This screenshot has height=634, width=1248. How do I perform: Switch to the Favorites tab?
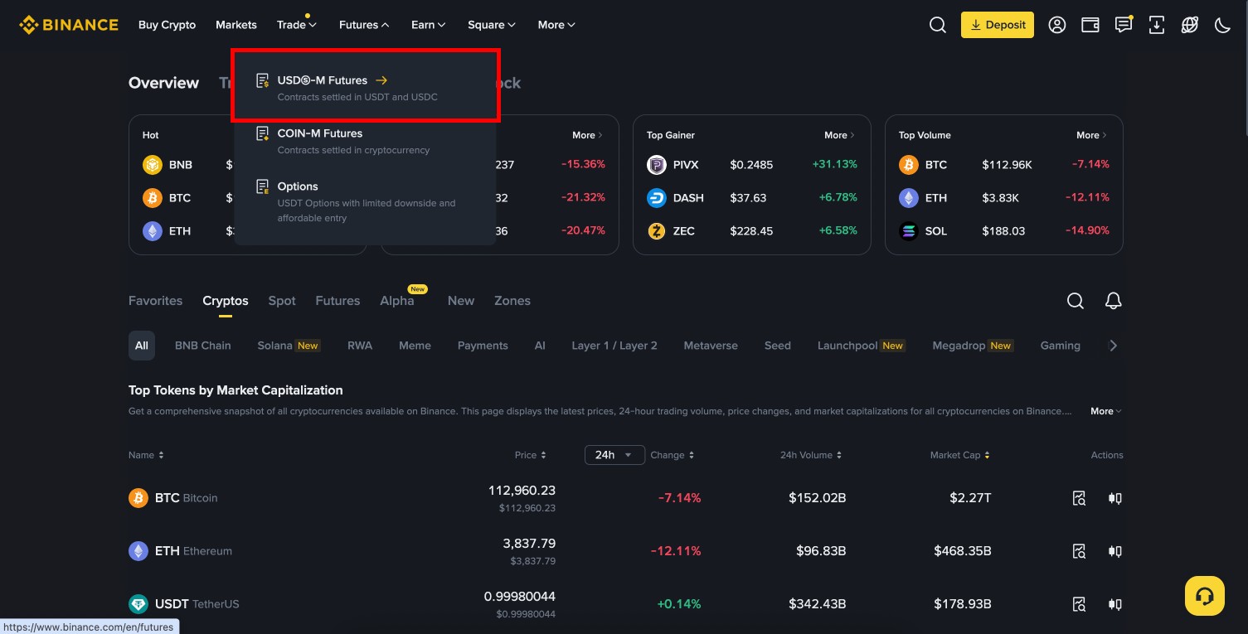point(155,301)
